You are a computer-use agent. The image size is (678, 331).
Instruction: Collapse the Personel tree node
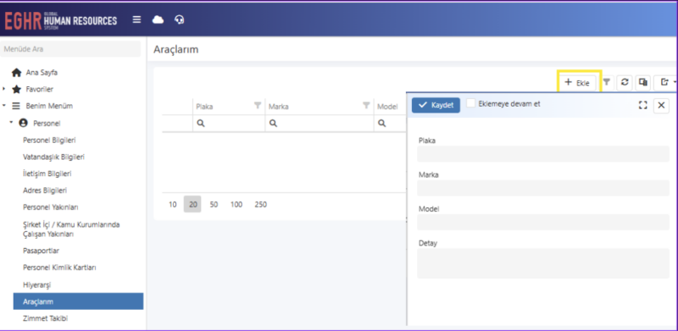click(11, 123)
